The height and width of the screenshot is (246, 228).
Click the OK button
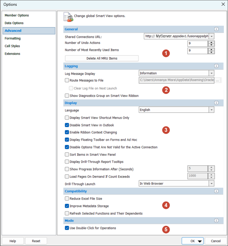(193, 241)
